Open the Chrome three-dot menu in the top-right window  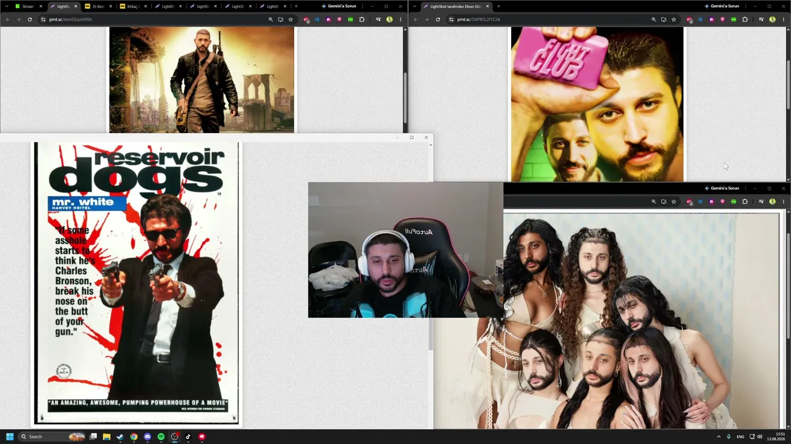784,19
